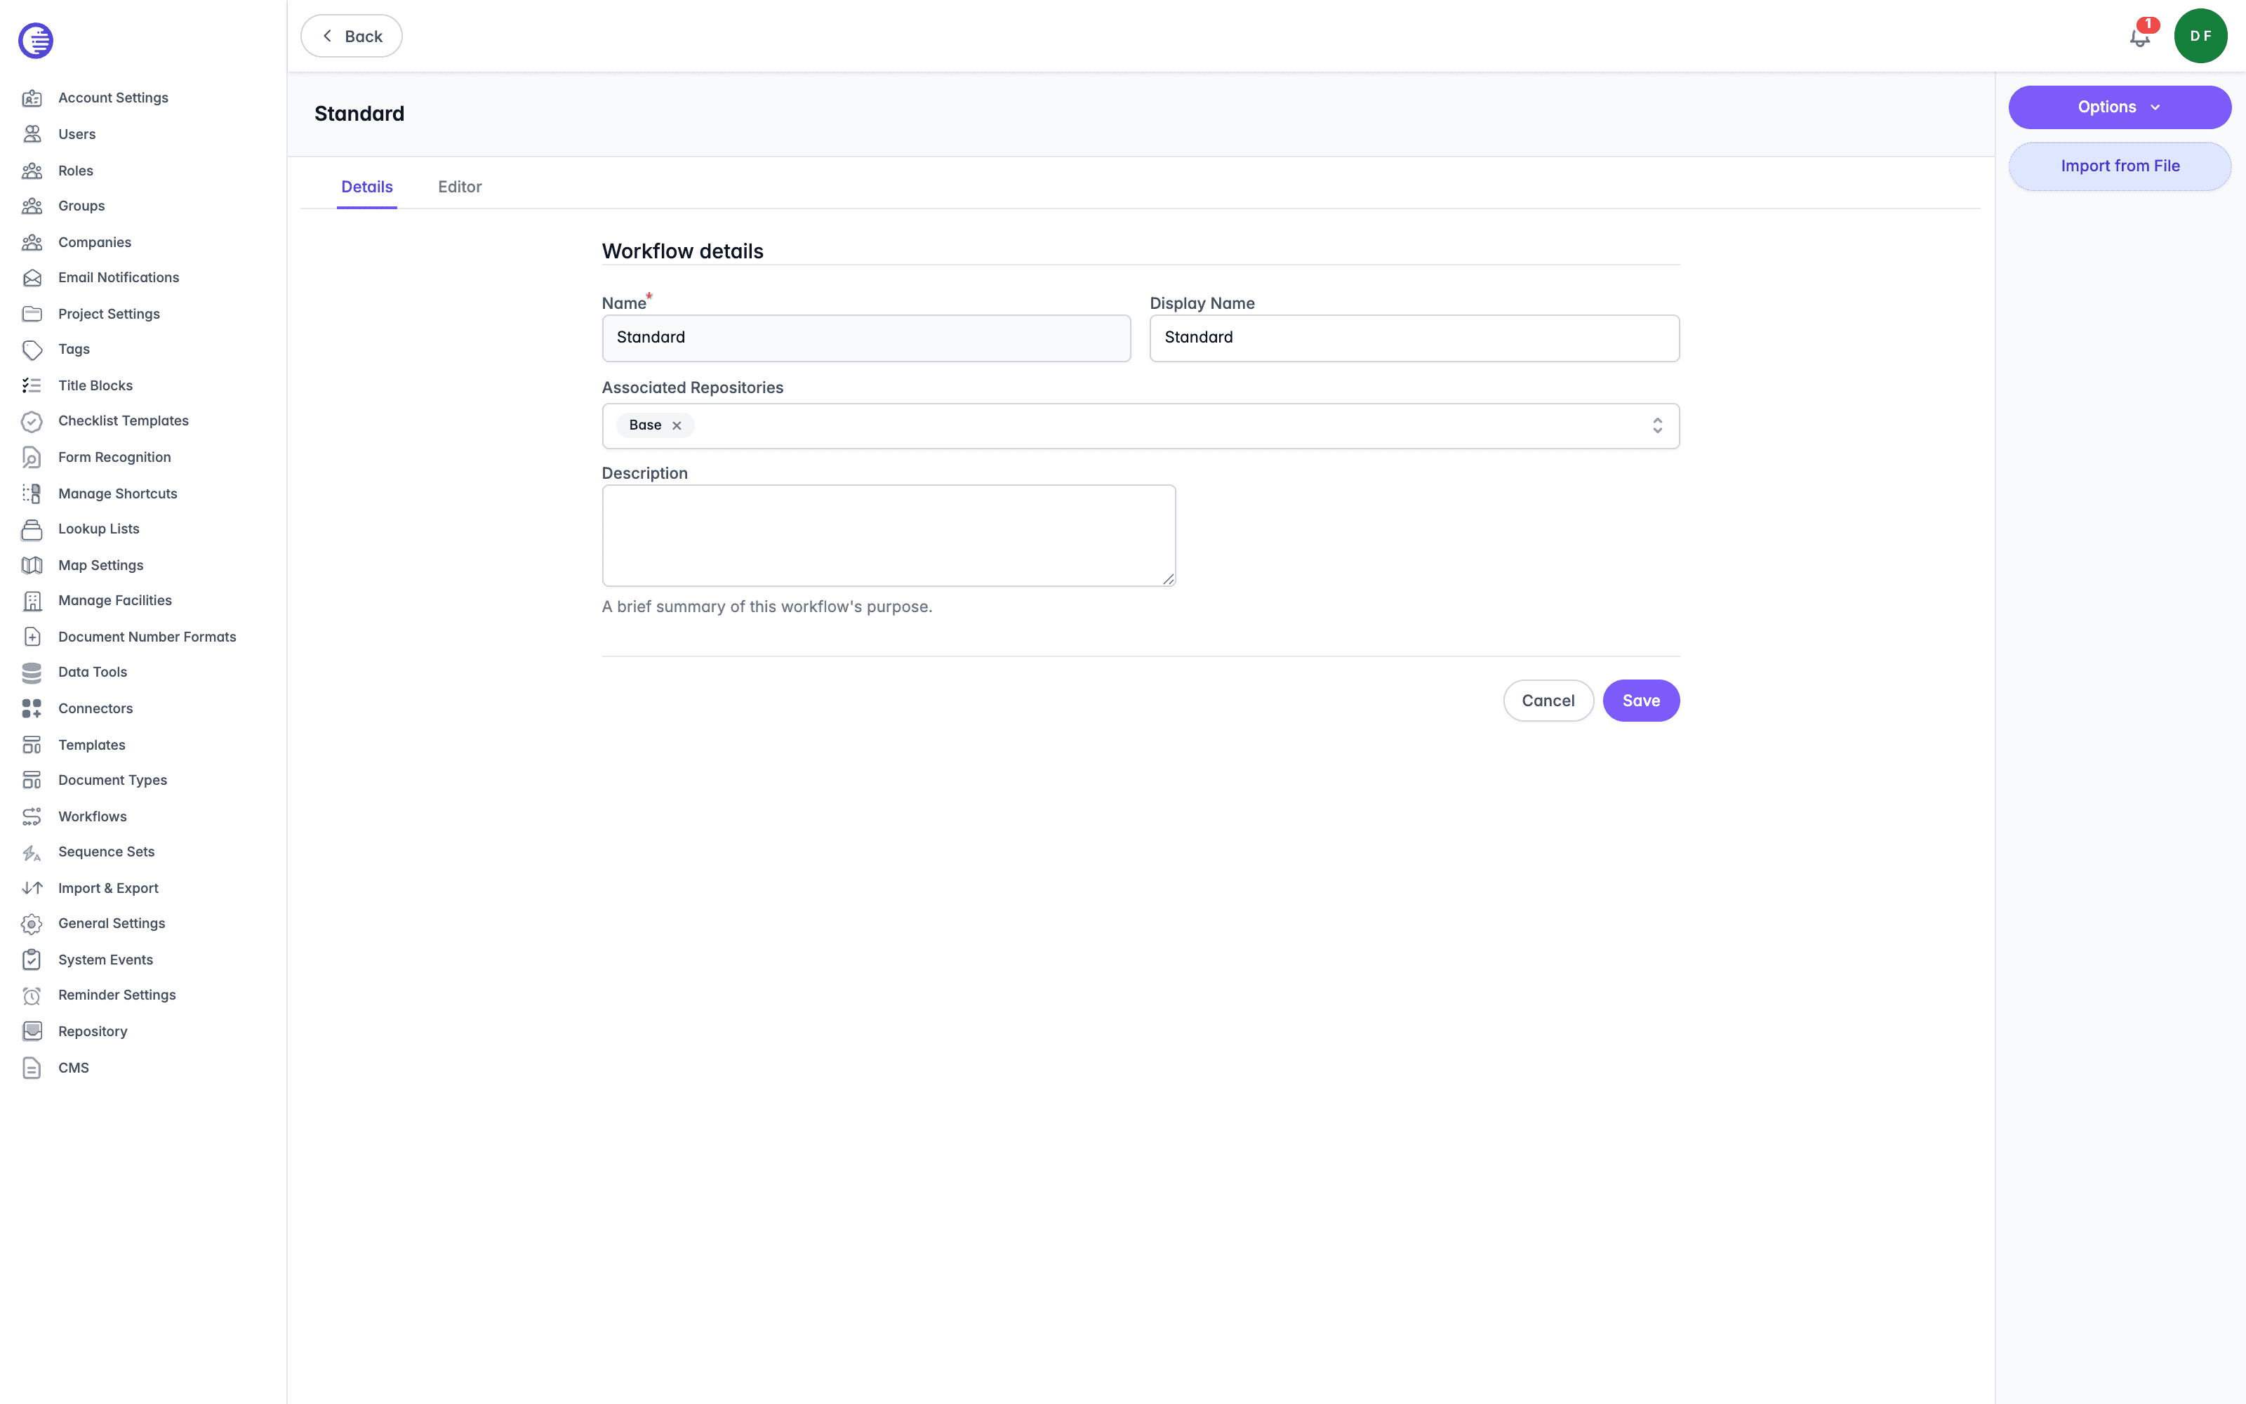2246x1404 pixels.
Task: Open CMS in the sidebar
Action: pyautogui.click(x=73, y=1068)
